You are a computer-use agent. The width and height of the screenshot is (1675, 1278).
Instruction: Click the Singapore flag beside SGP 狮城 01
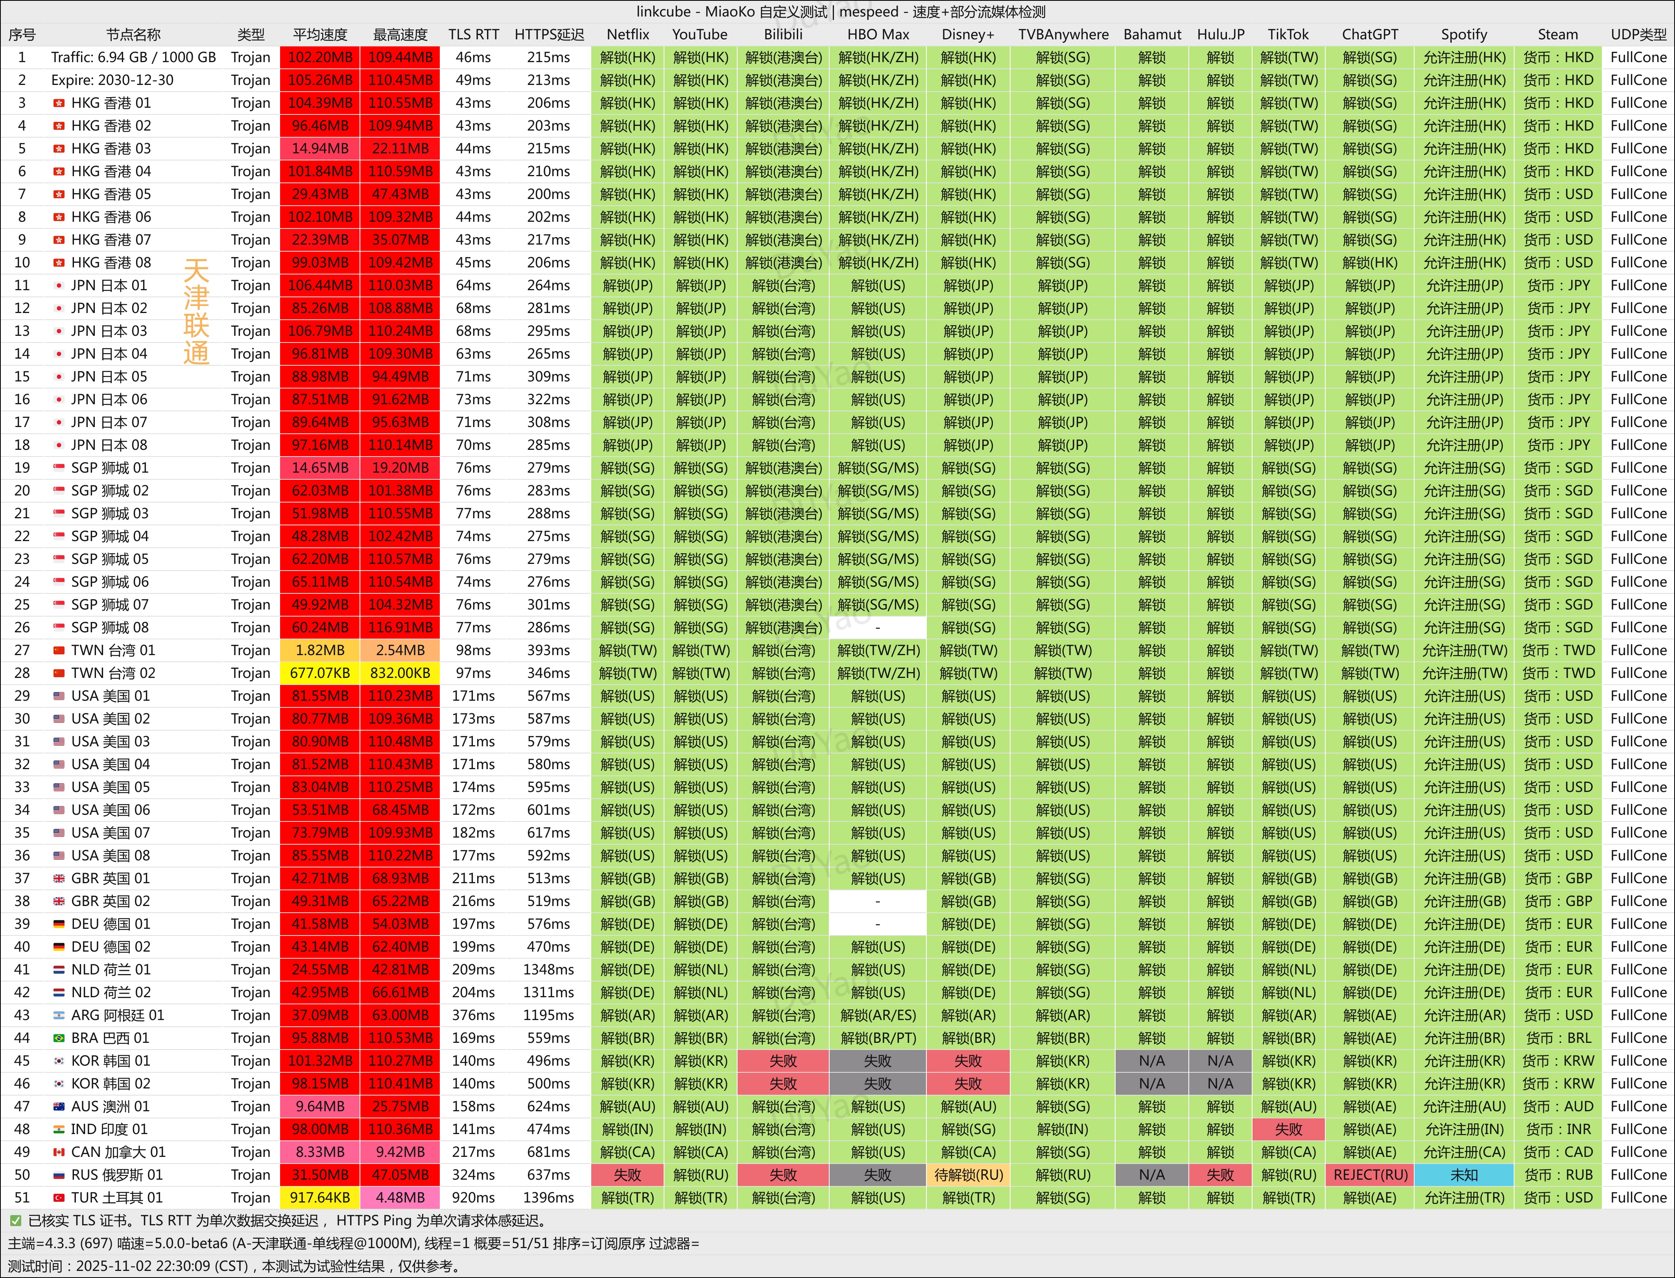[x=58, y=468]
